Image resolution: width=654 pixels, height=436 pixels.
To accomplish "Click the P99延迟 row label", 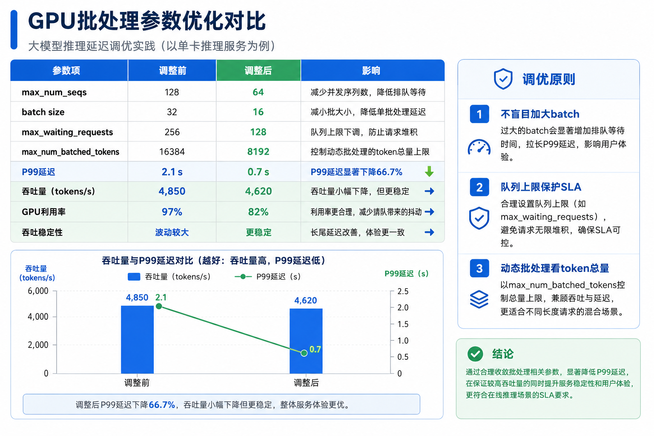I will coord(38,172).
